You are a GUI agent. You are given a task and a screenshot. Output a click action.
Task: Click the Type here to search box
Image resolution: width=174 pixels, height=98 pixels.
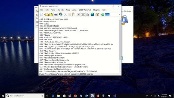point(25,96)
